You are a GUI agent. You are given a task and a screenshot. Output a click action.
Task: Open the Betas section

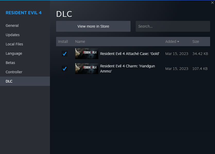[x=10, y=63]
